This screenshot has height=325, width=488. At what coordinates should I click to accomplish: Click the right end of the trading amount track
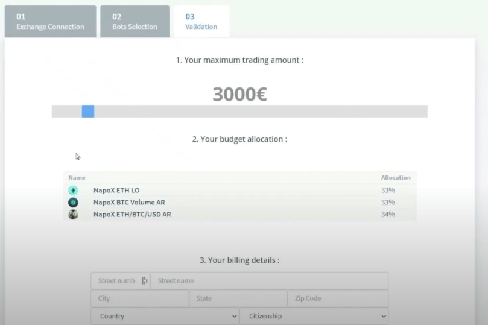point(425,112)
